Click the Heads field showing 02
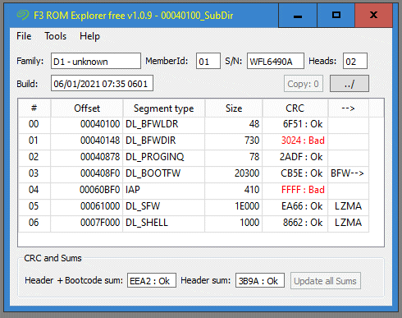This screenshot has height=318, width=402. pyautogui.click(x=355, y=61)
